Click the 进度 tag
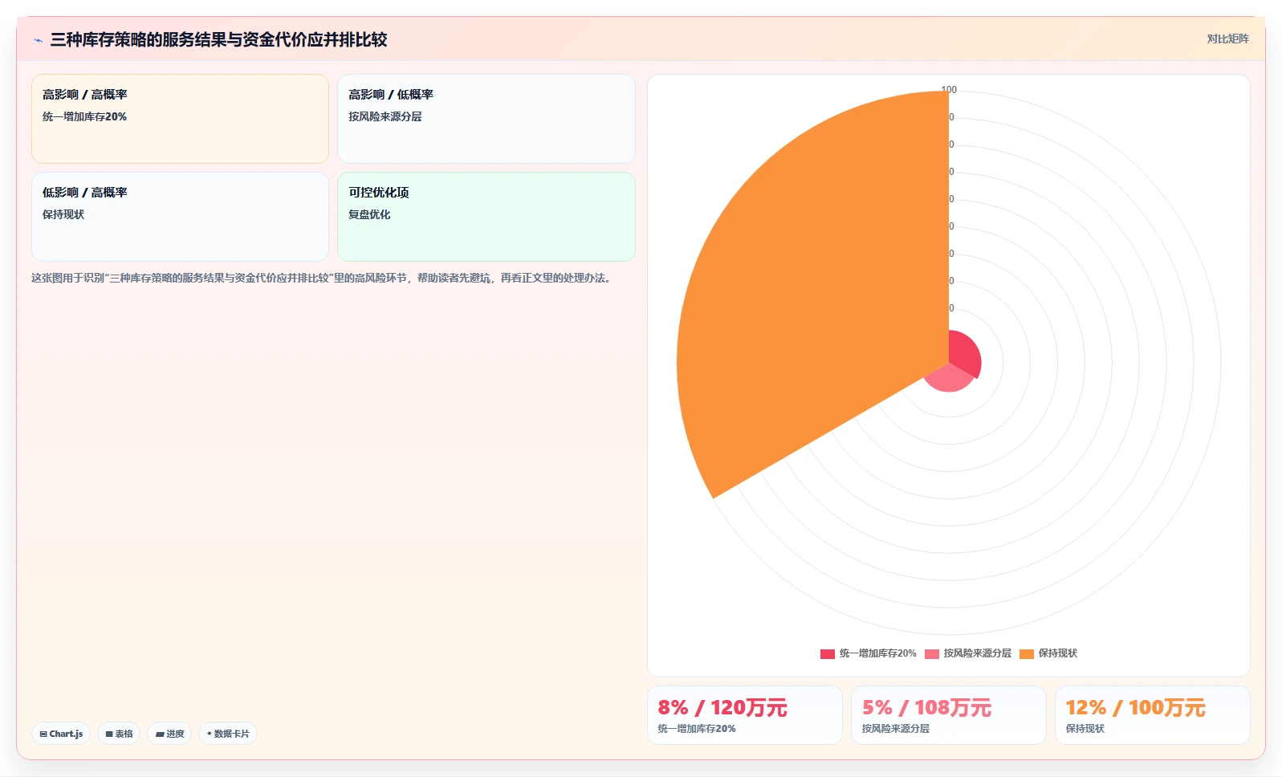The width and height of the screenshot is (1282, 777). (169, 734)
